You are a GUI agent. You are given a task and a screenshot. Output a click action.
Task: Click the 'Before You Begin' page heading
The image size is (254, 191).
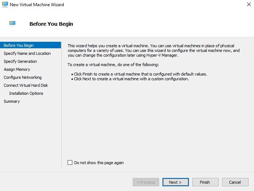pos(51,24)
